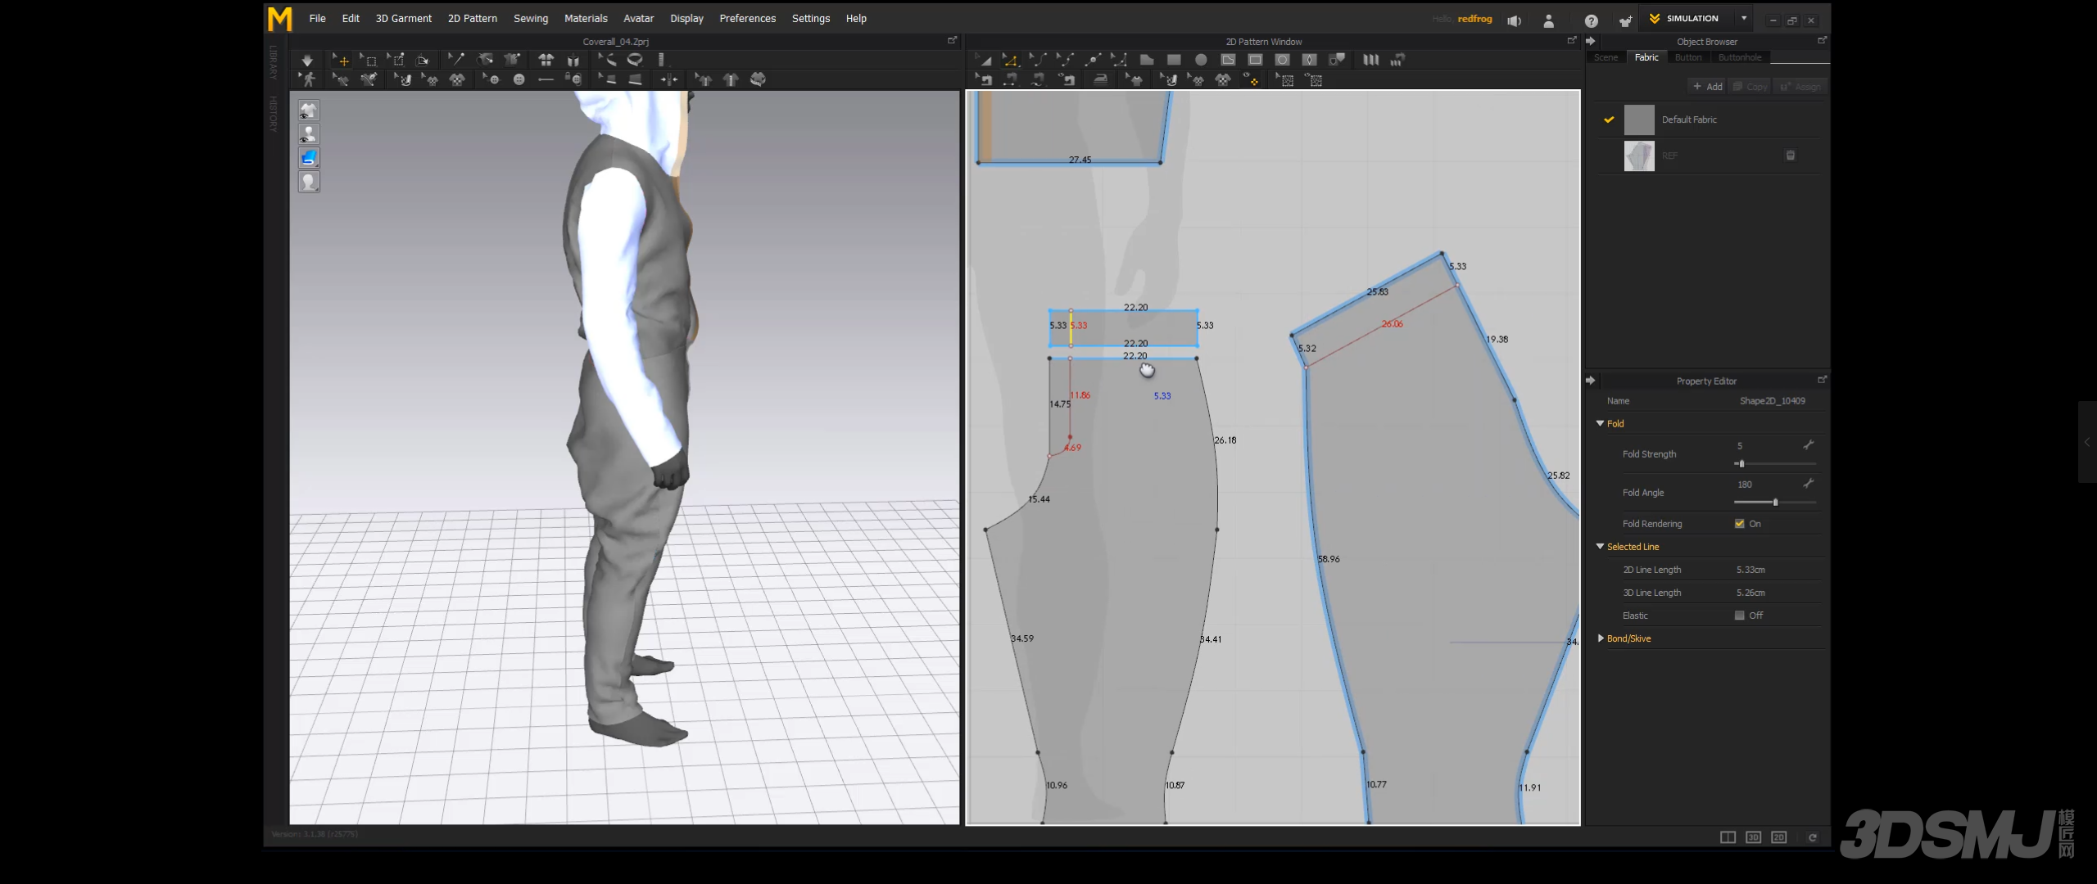Toggle the show mesh eye icon in the 2D toolbar
This screenshot has width=2097, height=884.
point(1314,79)
